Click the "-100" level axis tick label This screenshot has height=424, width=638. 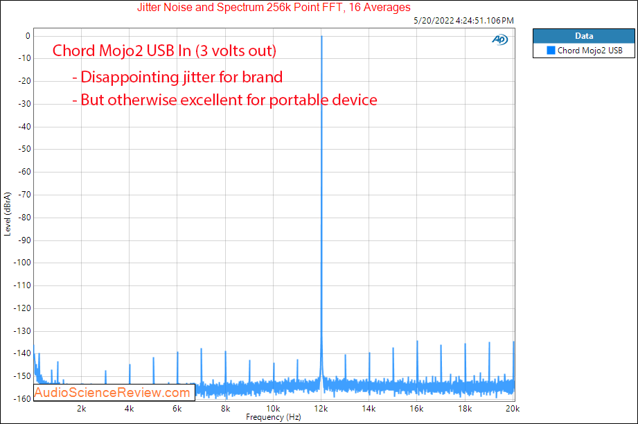point(22,263)
